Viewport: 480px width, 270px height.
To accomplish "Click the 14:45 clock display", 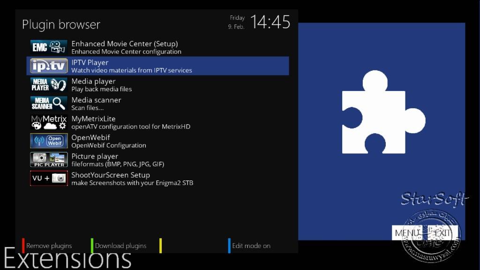I will pyautogui.click(x=270, y=22).
